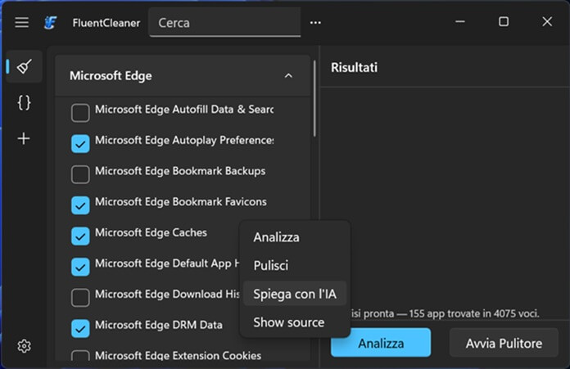
Task: Select Spiega con l'IA menu entry
Action: (295, 294)
